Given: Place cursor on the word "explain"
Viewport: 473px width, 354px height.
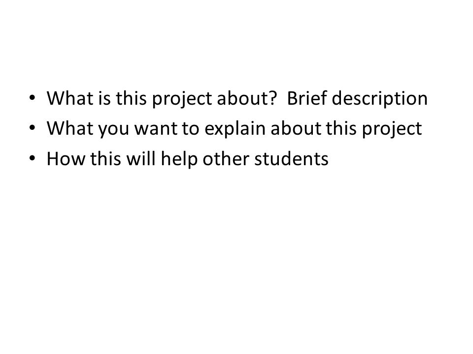Looking at the screenshot, I should click(x=236, y=129).
